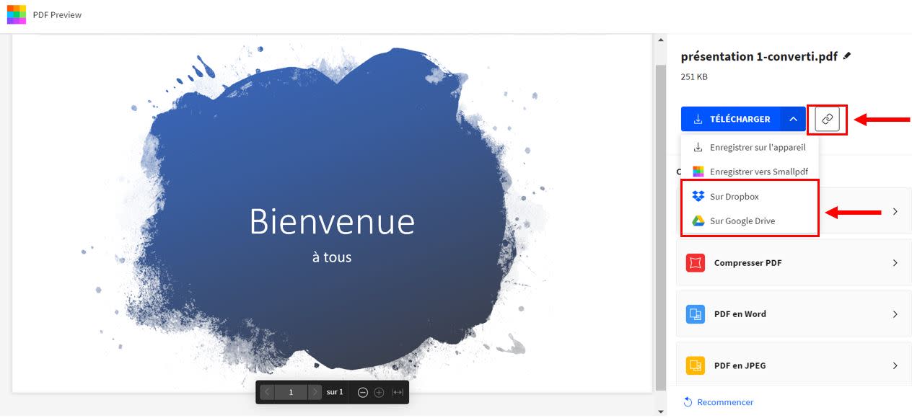Viewport: 912px width, 418px height.
Task: Click the Dropbox logo icon
Action: coord(698,196)
